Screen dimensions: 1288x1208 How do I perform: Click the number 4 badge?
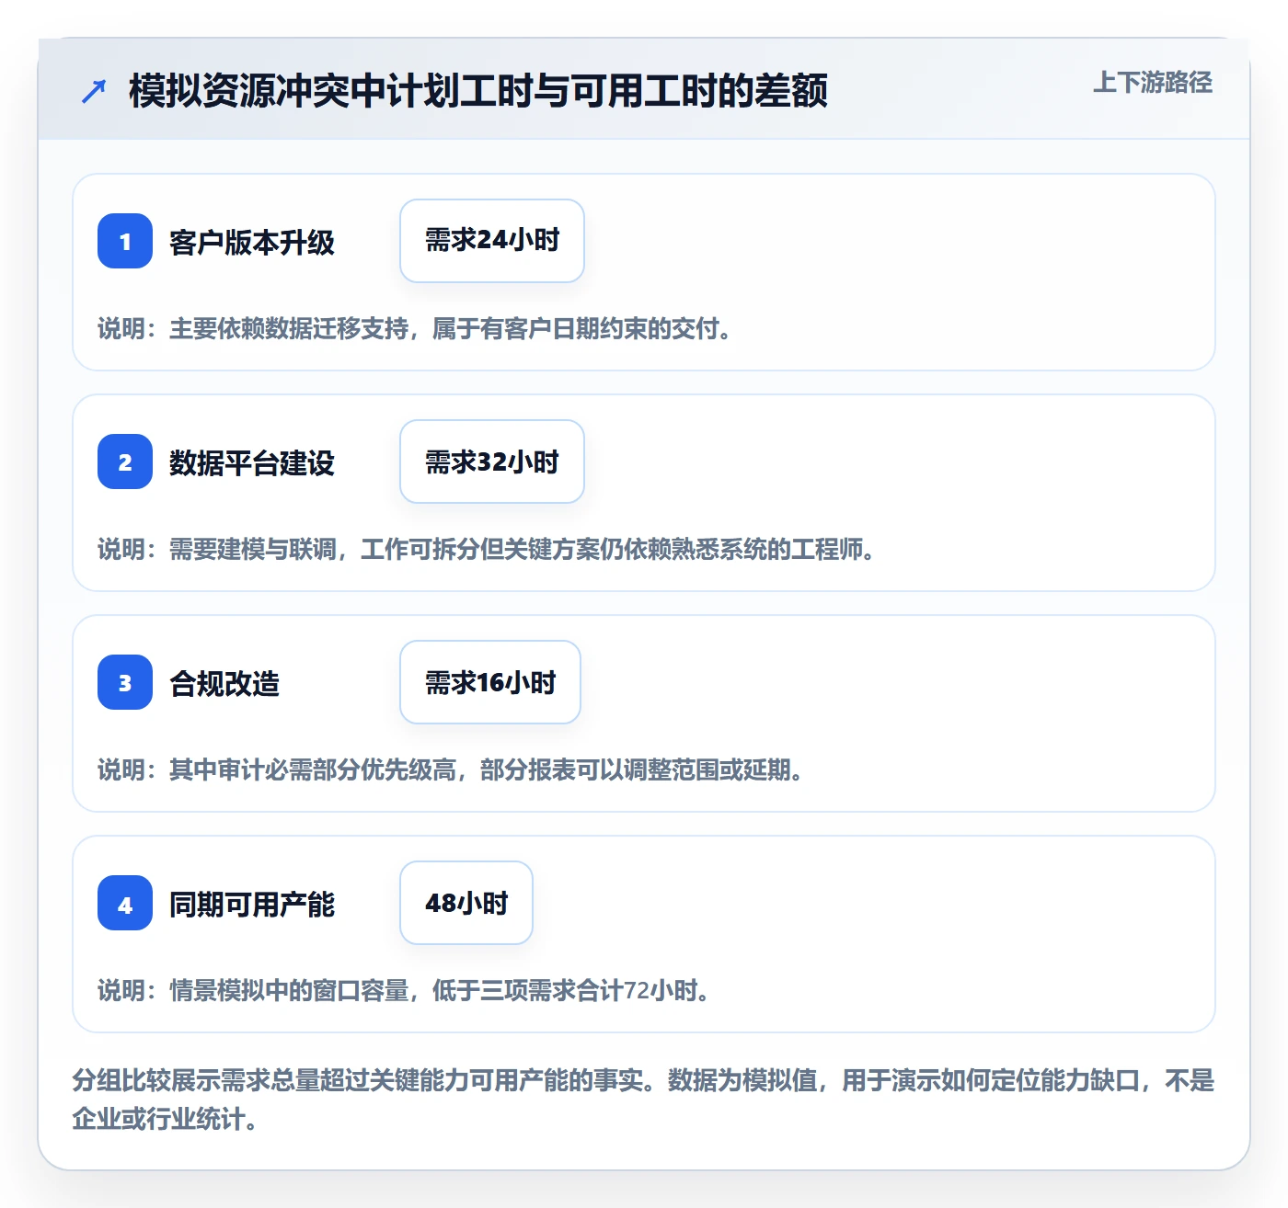tap(125, 903)
